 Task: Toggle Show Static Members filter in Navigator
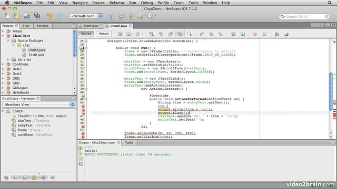(25, 177)
